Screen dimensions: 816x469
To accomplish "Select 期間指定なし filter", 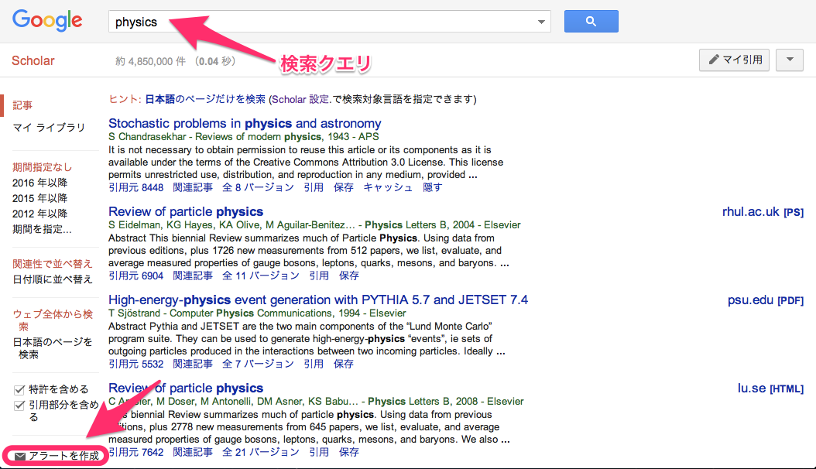I will pyautogui.click(x=42, y=167).
